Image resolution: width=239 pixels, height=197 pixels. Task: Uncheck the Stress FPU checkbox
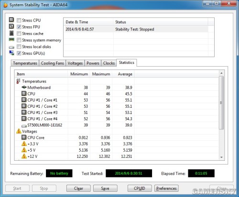(19, 27)
